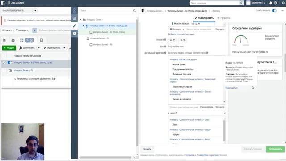Click the help question mark icon

point(283,3)
